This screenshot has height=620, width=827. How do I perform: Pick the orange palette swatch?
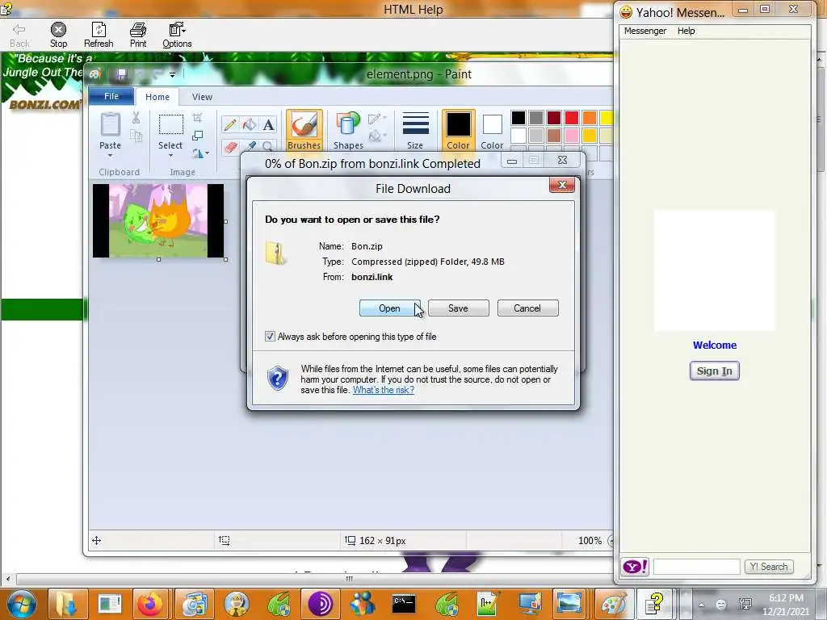pyautogui.click(x=590, y=118)
